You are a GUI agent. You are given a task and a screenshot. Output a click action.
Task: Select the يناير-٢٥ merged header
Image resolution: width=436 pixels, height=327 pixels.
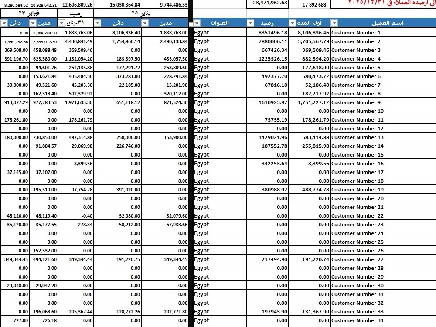141,14
